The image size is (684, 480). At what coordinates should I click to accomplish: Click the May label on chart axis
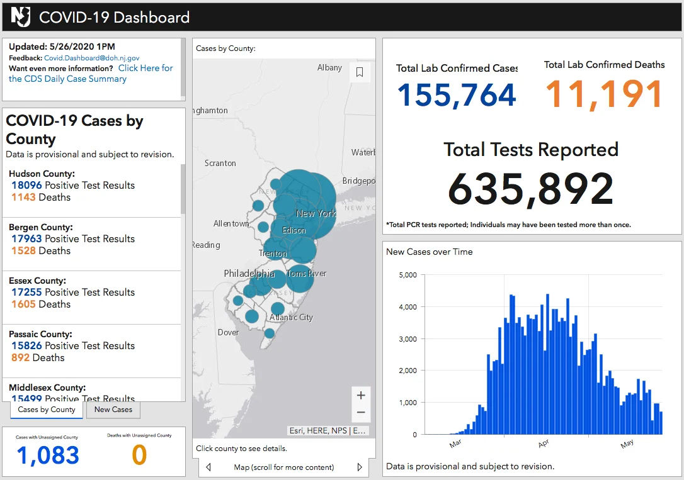(627, 444)
